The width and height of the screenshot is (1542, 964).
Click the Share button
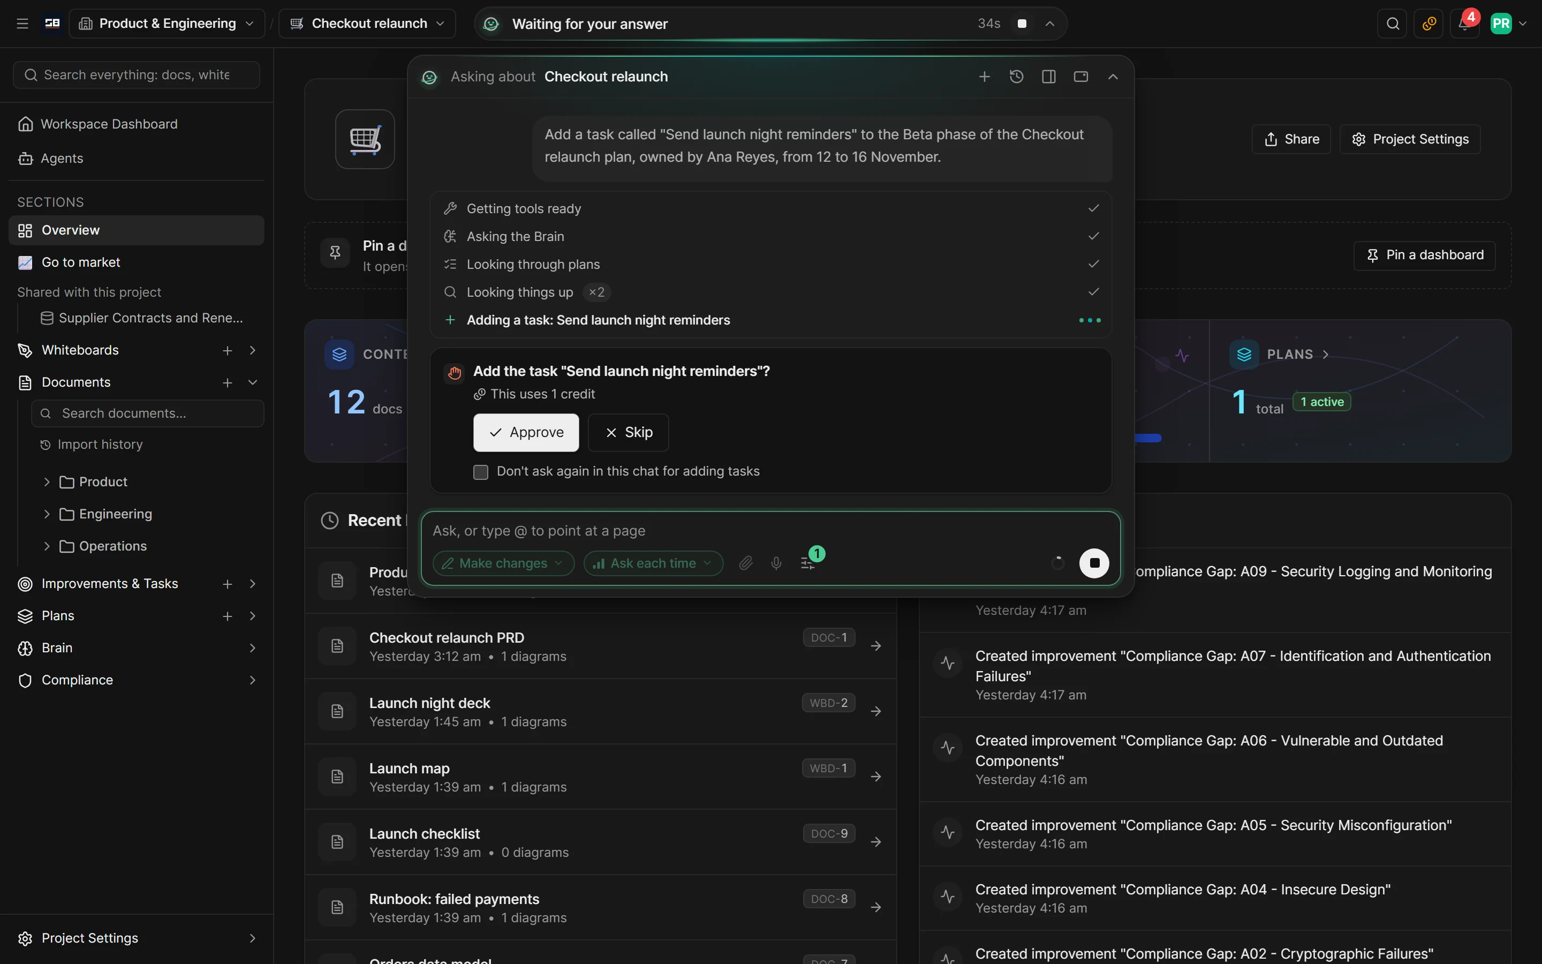[x=1291, y=139]
